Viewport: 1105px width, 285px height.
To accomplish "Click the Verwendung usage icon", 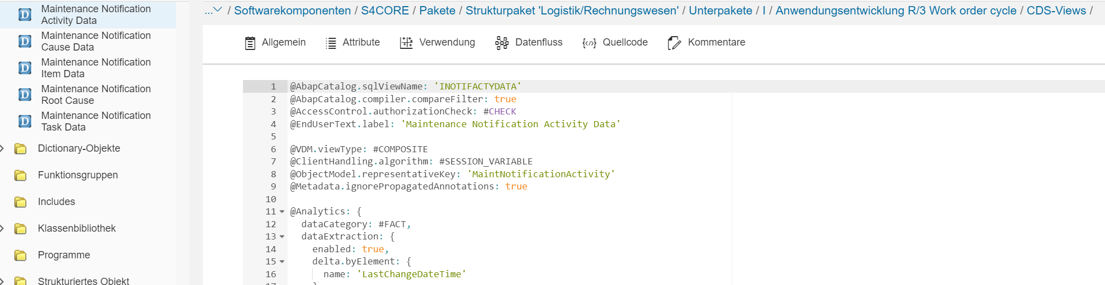I will 406,43.
